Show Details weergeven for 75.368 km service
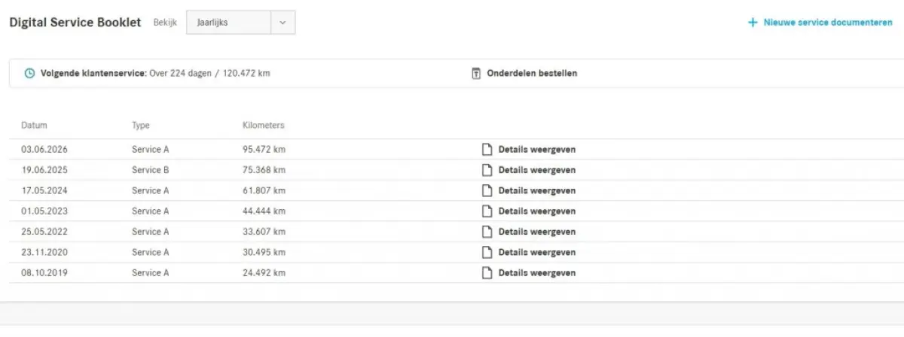The image size is (904, 337). pos(537,170)
